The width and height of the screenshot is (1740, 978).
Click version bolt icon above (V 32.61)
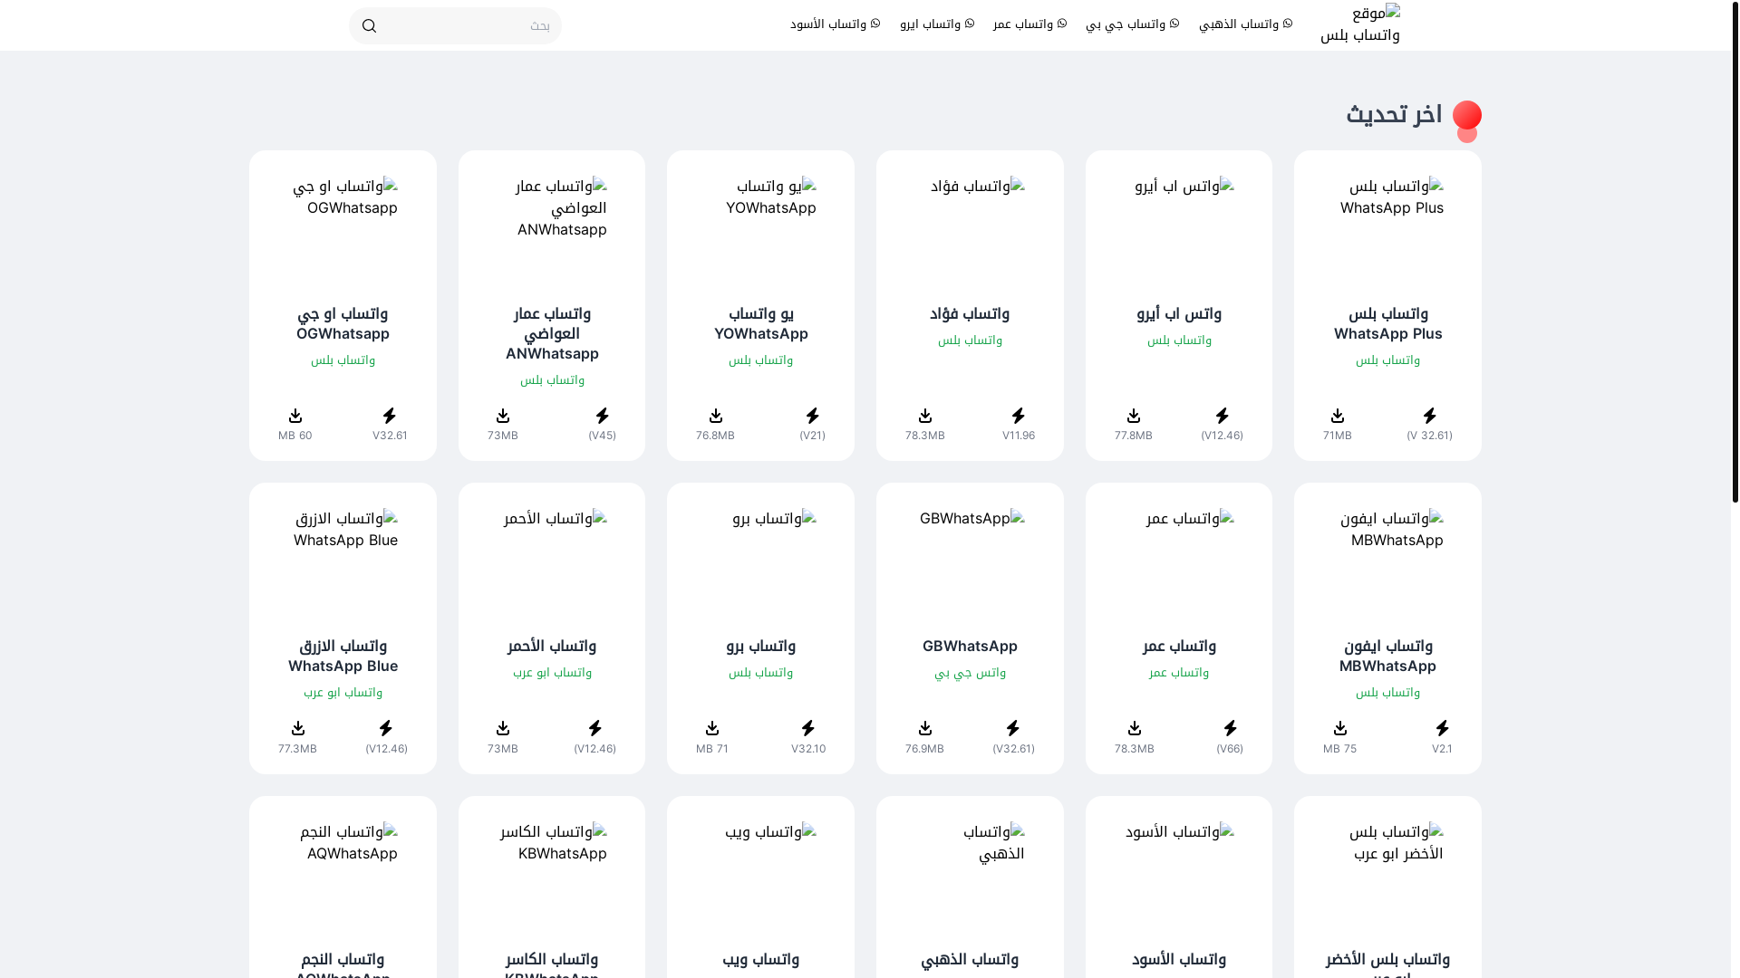click(x=1429, y=416)
